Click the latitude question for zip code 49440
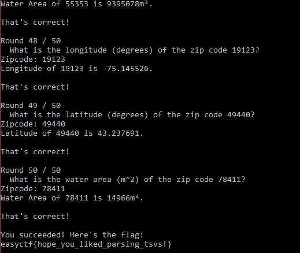Viewport: 300px width, 253px height. [132, 115]
